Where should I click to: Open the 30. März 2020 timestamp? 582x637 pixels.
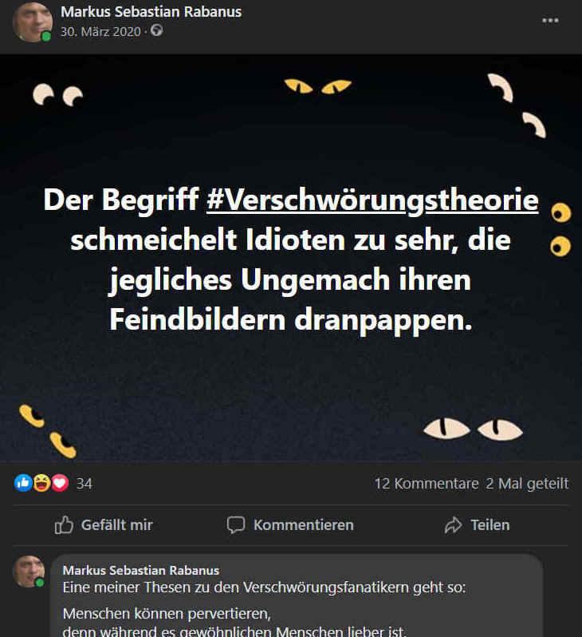100,32
